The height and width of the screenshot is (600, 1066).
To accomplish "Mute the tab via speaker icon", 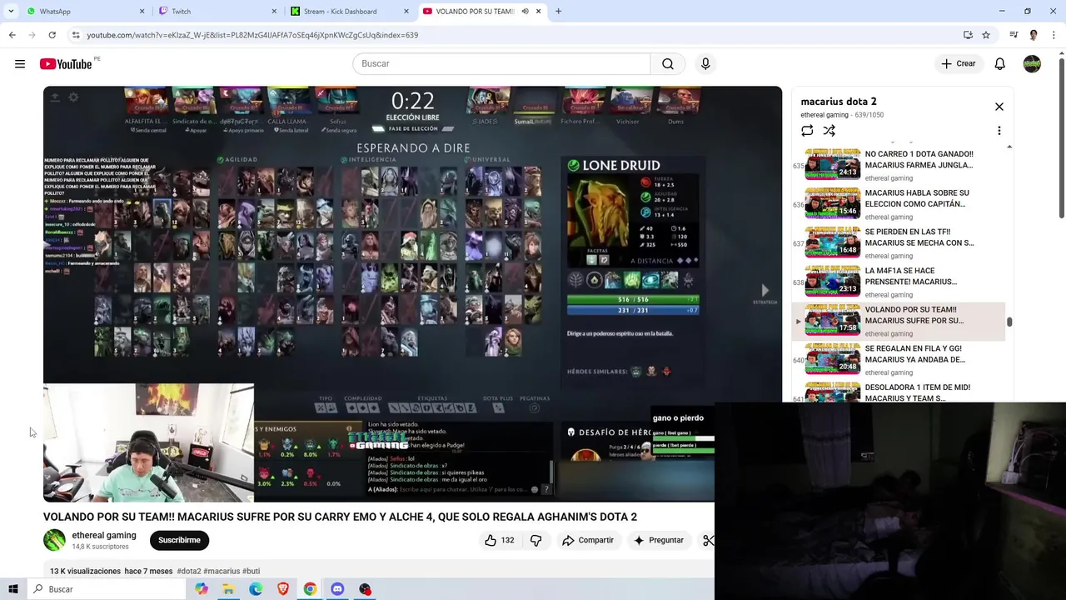I will [525, 11].
